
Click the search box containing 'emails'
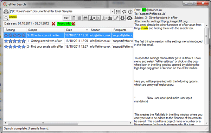36,18
